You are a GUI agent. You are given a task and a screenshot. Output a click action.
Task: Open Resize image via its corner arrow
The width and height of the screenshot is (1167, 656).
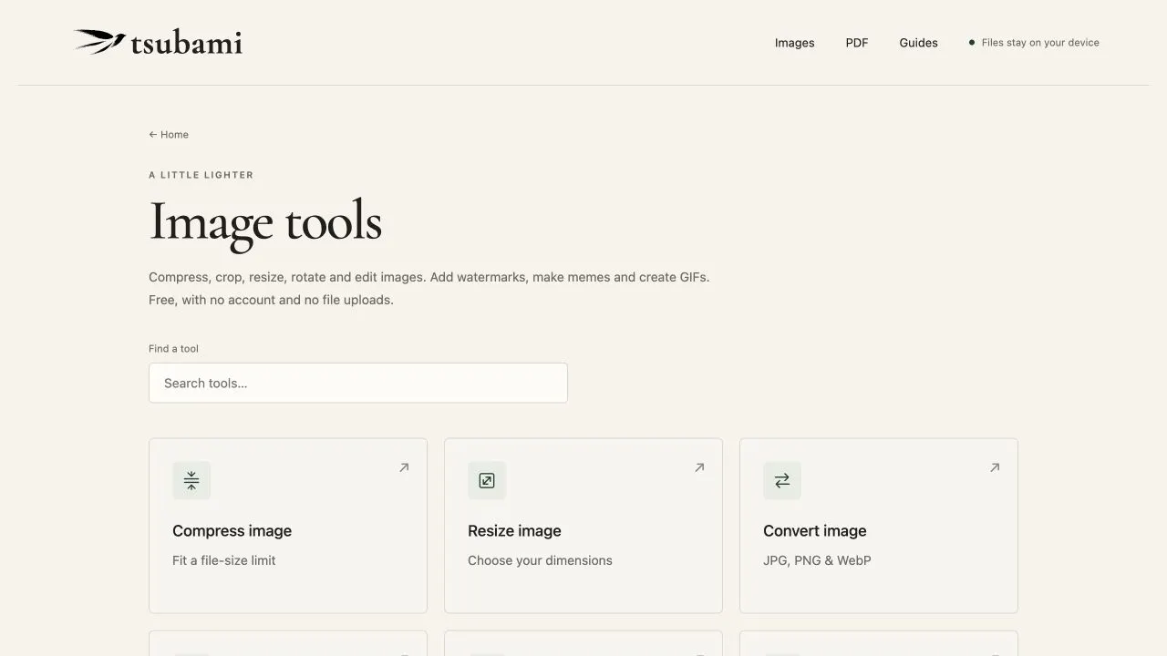(699, 467)
